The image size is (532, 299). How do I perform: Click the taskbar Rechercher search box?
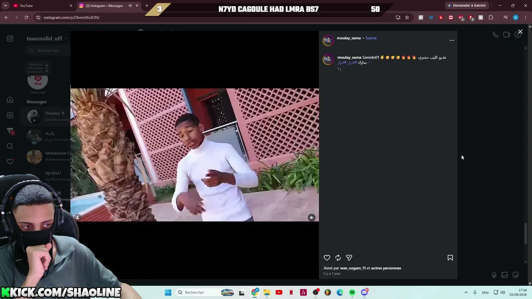click(206, 292)
